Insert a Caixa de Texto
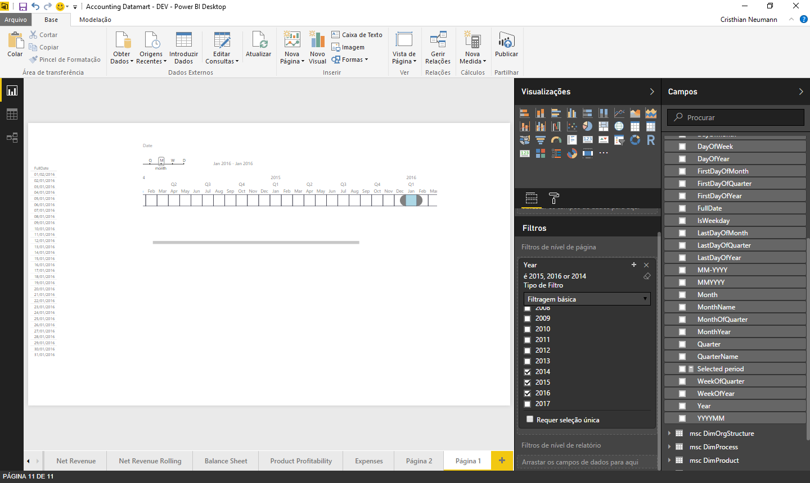 [x=357, y=35]
